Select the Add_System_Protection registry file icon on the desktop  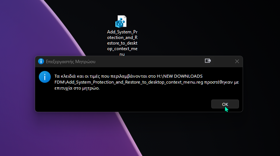121,22
